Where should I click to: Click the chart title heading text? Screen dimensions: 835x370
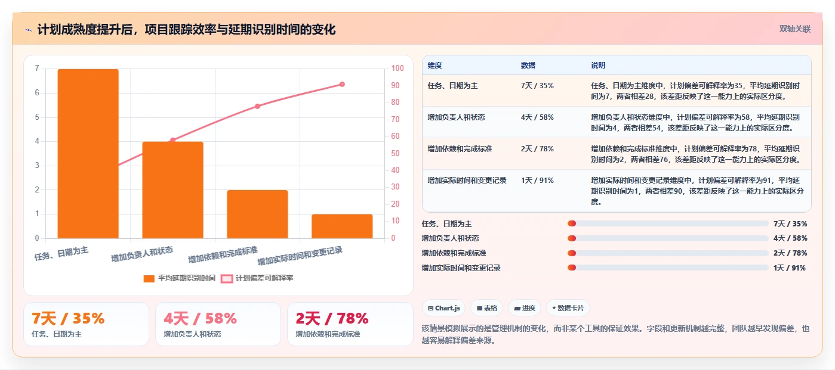[186, 30]
